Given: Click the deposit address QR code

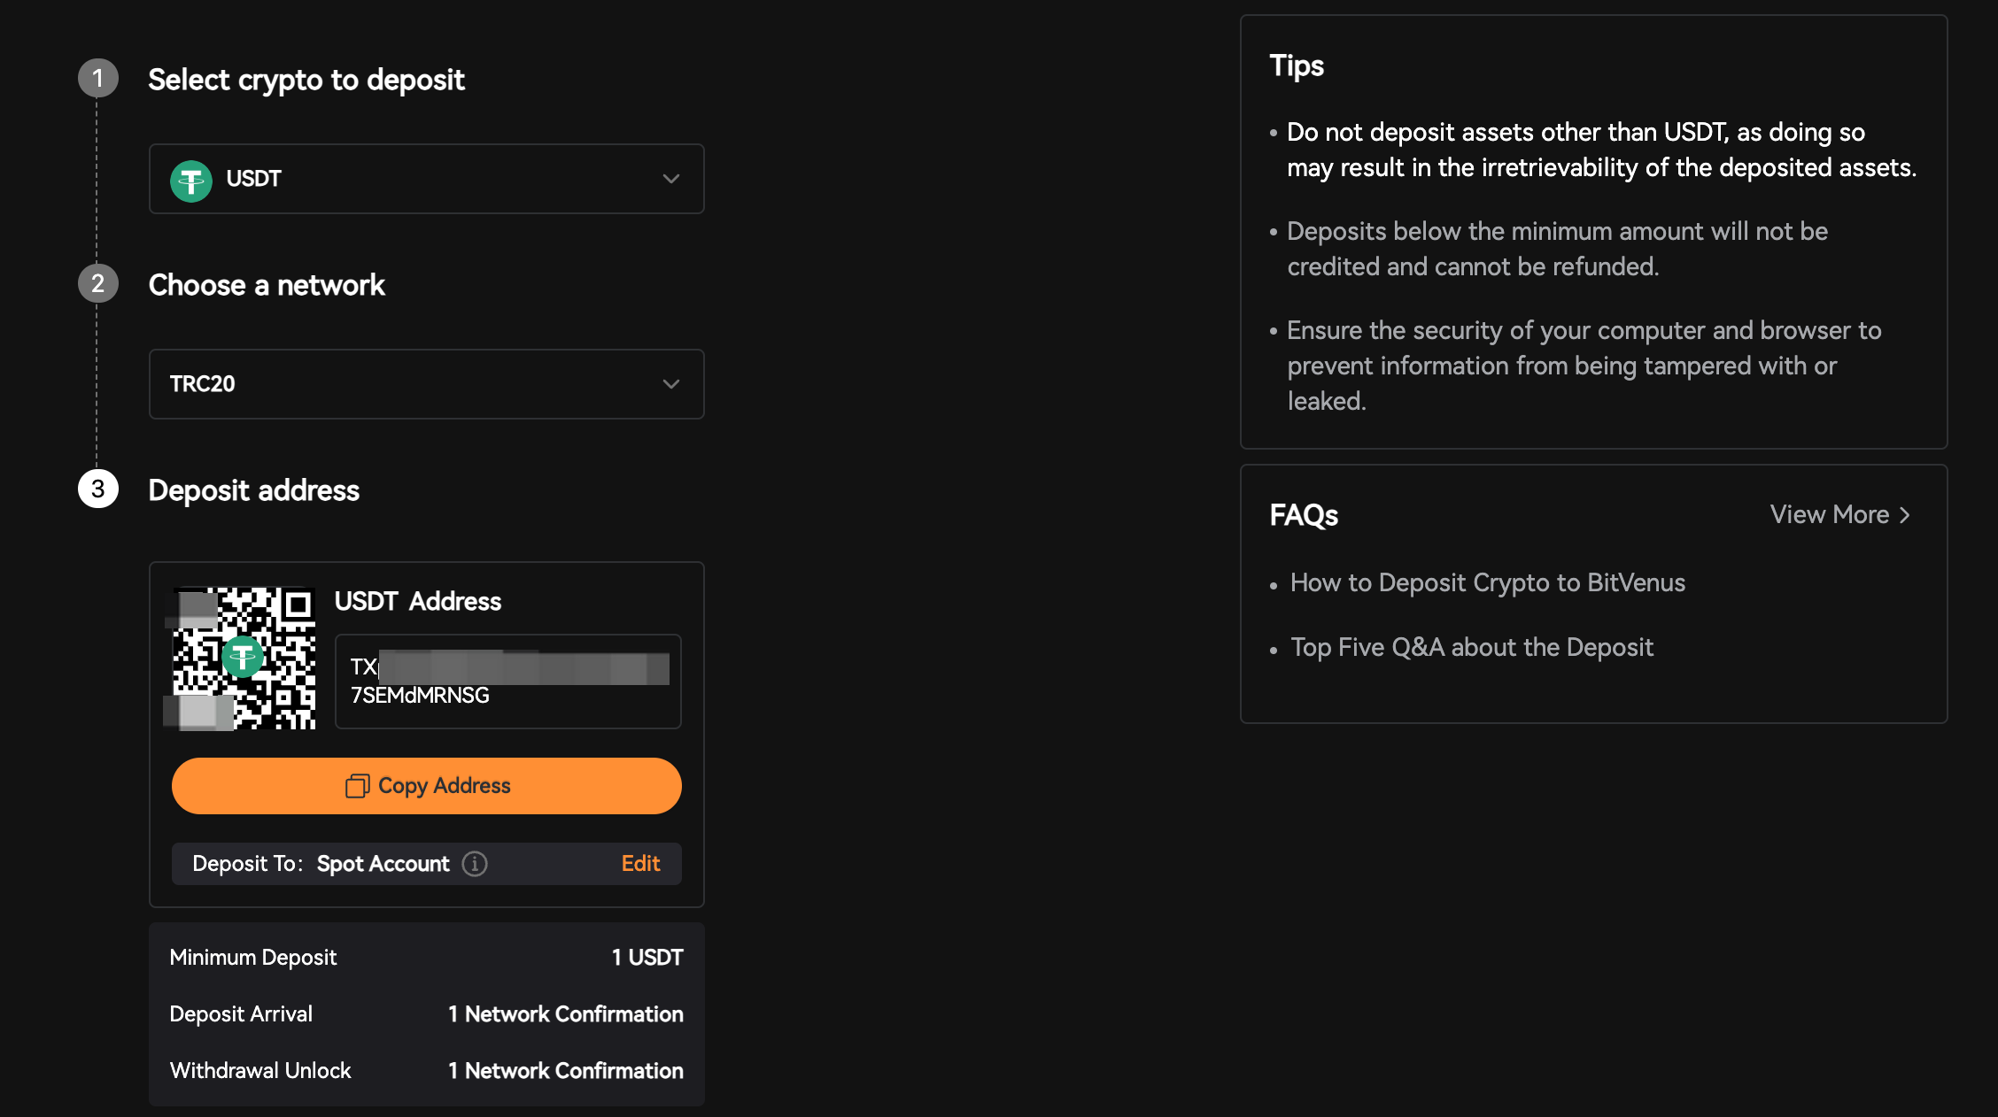Looking at the screenshot, I should coord(244,659).
